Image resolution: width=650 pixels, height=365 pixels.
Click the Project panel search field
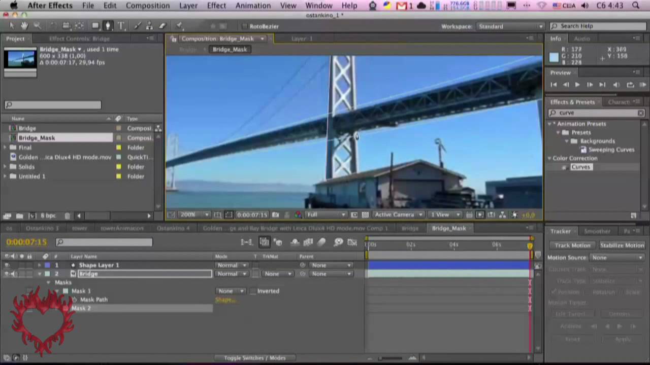coord(53,105)
